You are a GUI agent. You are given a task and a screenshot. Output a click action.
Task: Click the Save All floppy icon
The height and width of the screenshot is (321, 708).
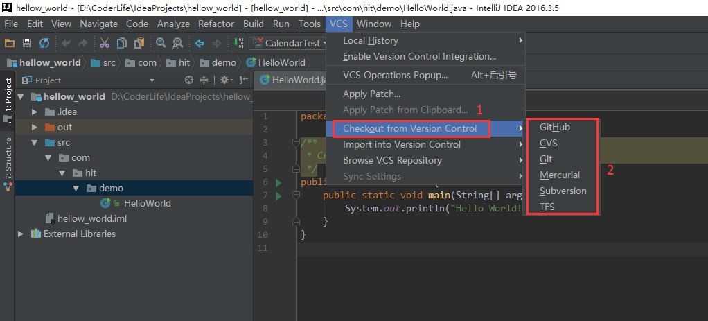tap(26, 44)
